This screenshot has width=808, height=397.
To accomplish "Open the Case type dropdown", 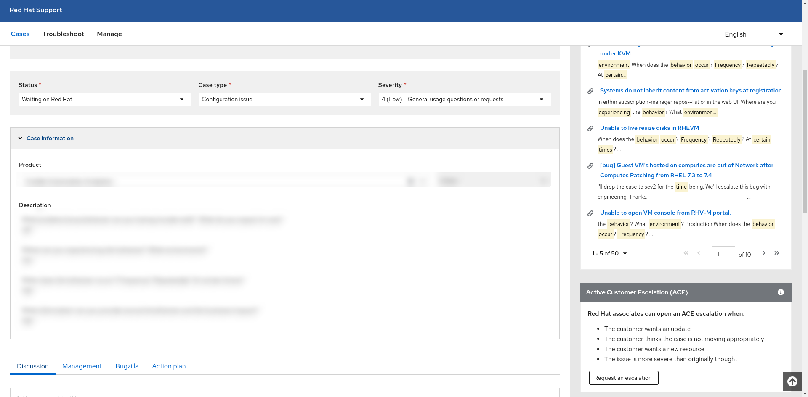I will coord(284,100).
